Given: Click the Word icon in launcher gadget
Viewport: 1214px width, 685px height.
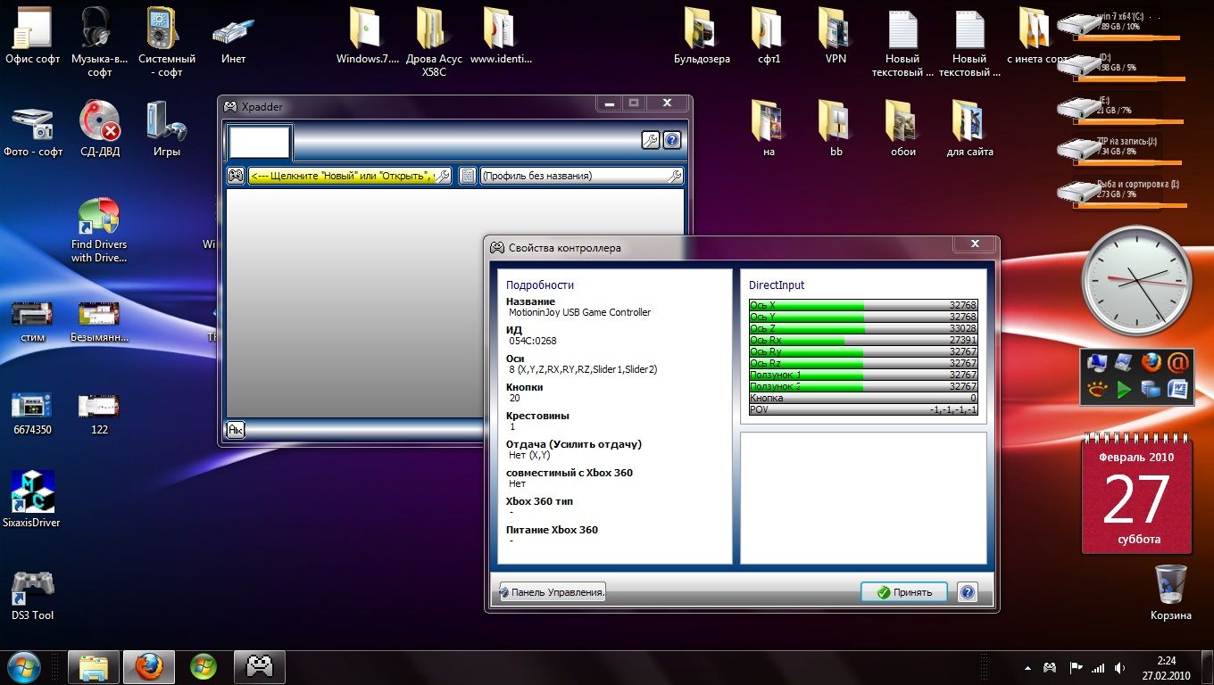Looking at the screenshot, I should [x=1177, y=389].
